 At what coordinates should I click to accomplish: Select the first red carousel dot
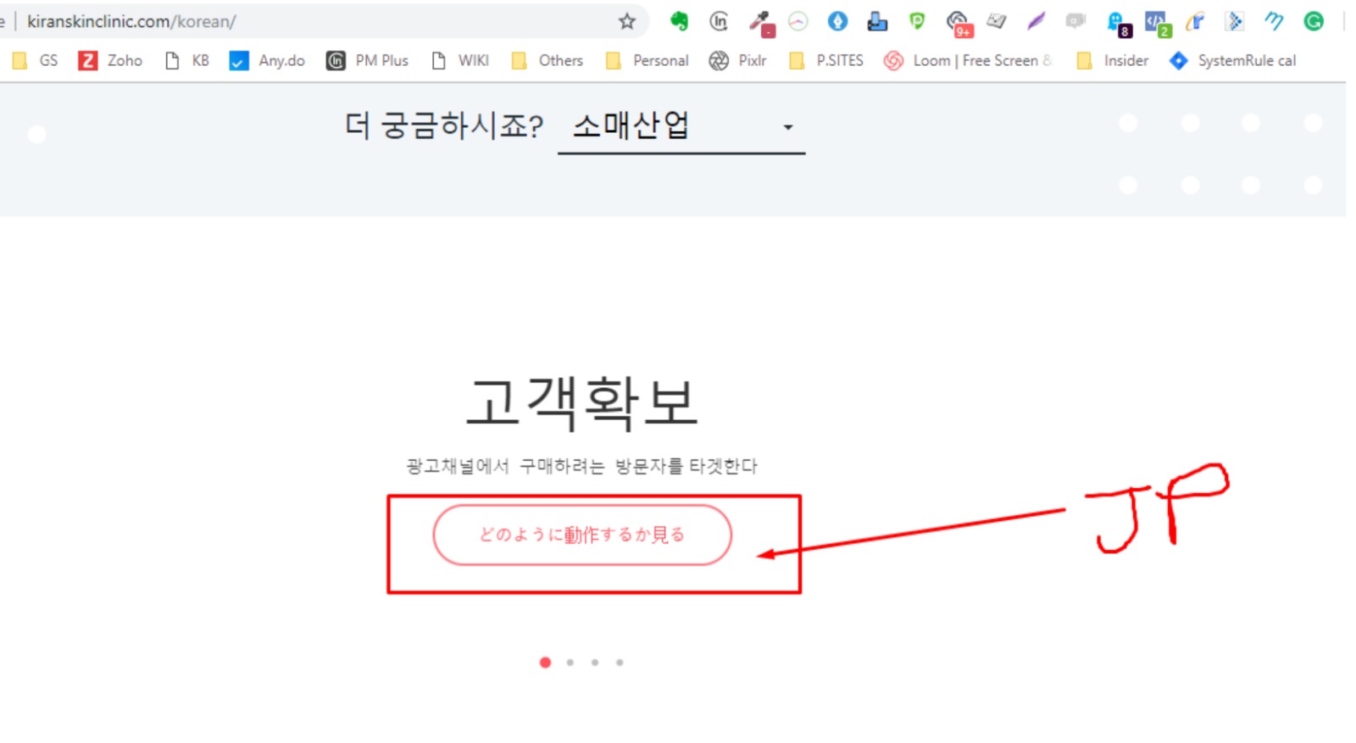pyautogui.click(x=545, y=663)
